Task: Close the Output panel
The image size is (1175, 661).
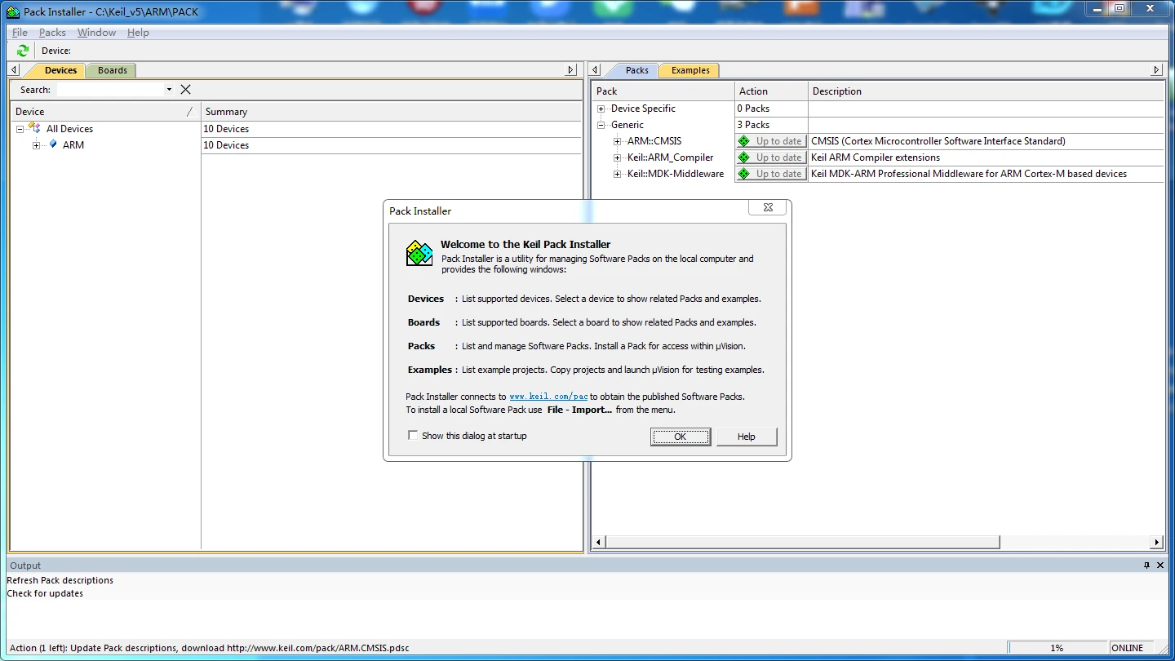Action: pos(1160,566)
